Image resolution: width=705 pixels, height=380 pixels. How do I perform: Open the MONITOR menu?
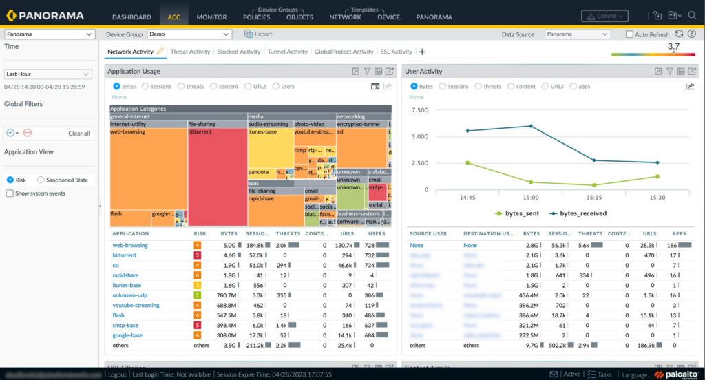pyautogui.click(x=211, y=17)
